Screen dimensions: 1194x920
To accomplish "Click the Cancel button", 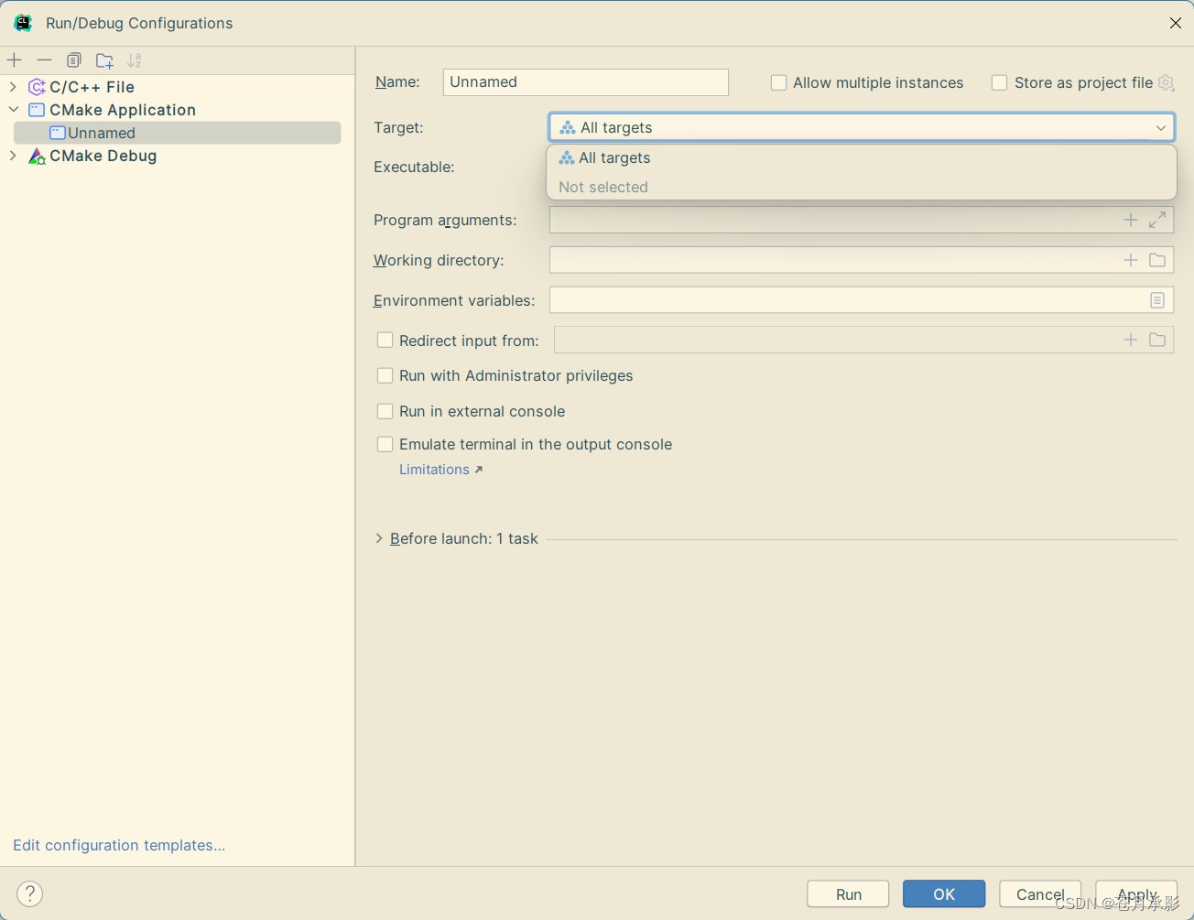I will coord(1040,894).
